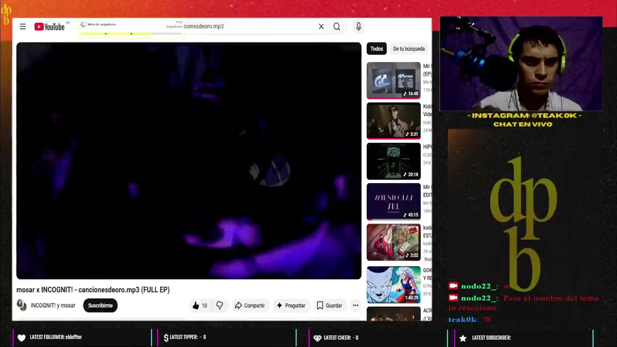The width and height of the screenshot is (617, 347).
Task: Click the video title cancionesdeoro.mp3 (FULL EP)
Action: (x=93, y=290)
